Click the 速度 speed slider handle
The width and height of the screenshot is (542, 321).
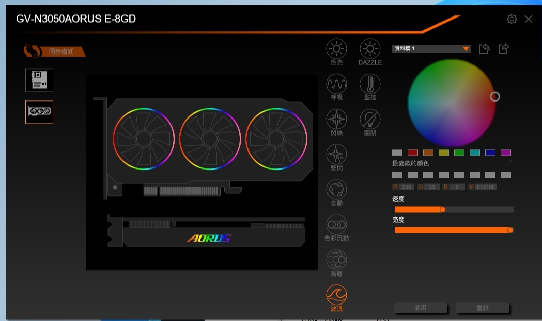coord(442,209)
